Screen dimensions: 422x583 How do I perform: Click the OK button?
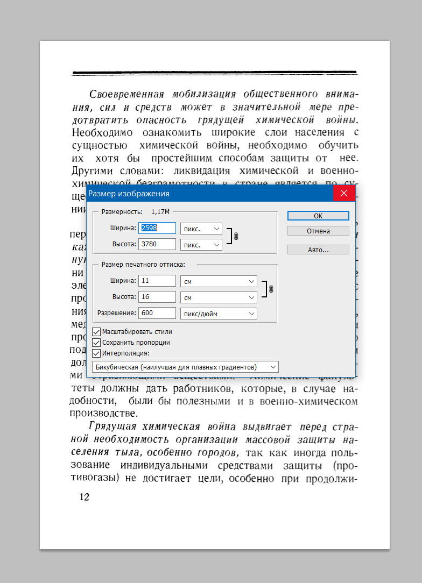tap(318, 216)
